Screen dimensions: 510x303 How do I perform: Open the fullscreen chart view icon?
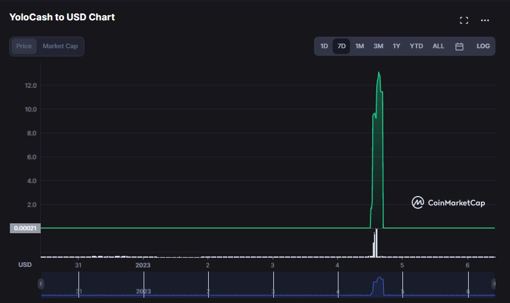(464, 20)
